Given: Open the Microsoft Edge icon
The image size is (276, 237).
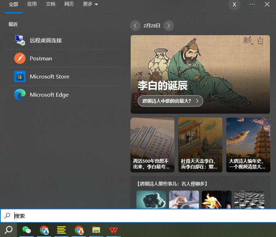Looking at the screenshot, I should point(20,95).
